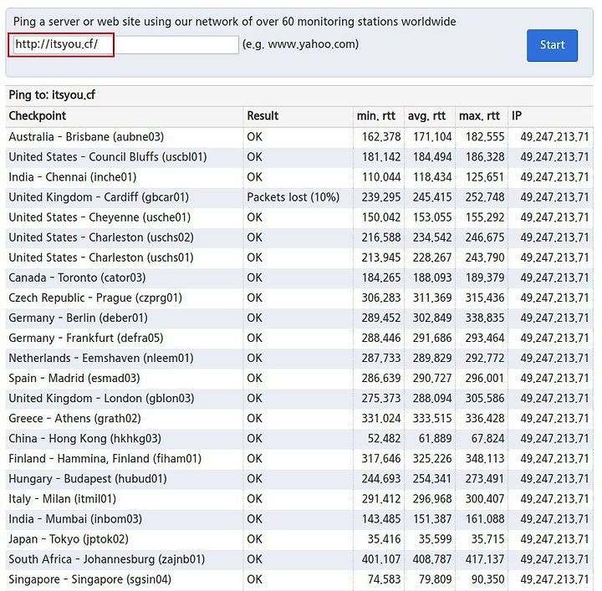Click avg rtt value 61.889

tap(435, 439)
